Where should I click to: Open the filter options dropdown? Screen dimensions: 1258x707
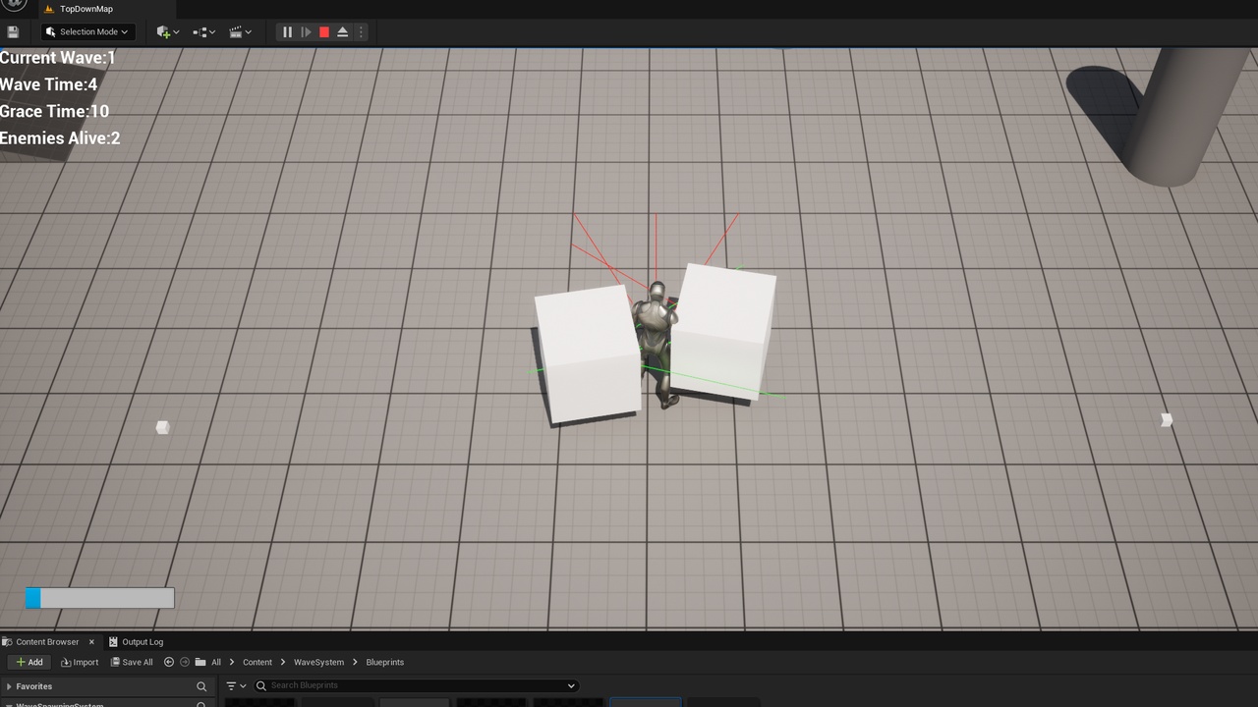pos(236,686)
